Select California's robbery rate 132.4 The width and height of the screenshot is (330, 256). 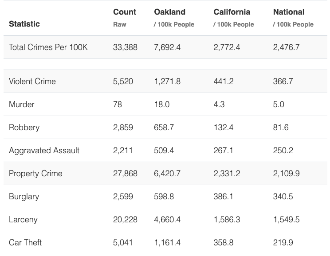(223, 128)
